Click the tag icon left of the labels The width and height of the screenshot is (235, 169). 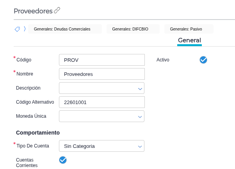17,29
